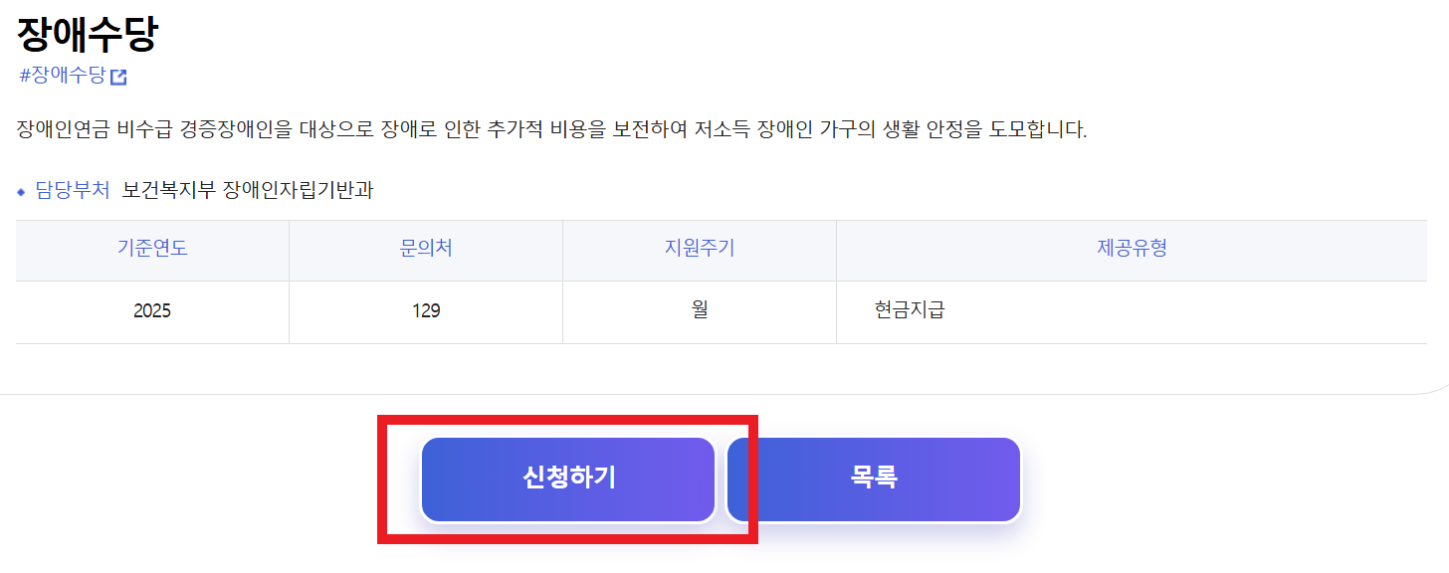This screenshot has height=573, width=1449.
Task: Click the red-highlighted 신청하기 button
Action: (x=568, y=478)
